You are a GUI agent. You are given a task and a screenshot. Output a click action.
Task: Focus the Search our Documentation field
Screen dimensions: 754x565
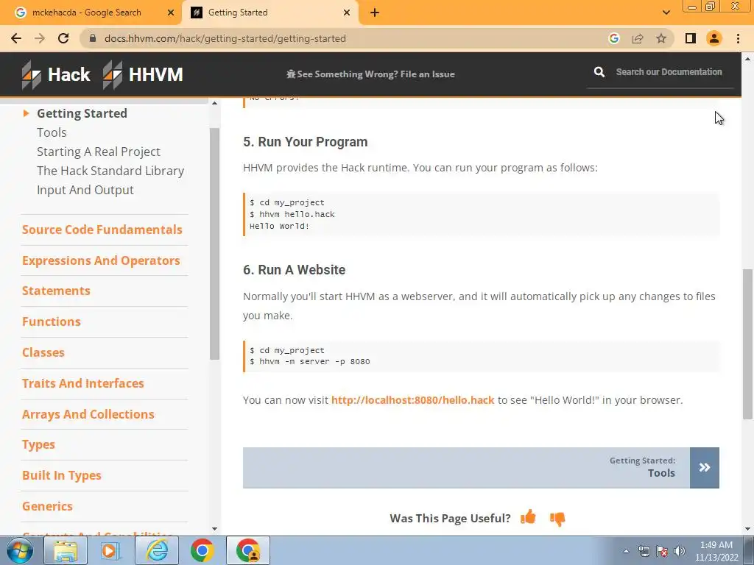pyautogui.click(x=669, y=72)
